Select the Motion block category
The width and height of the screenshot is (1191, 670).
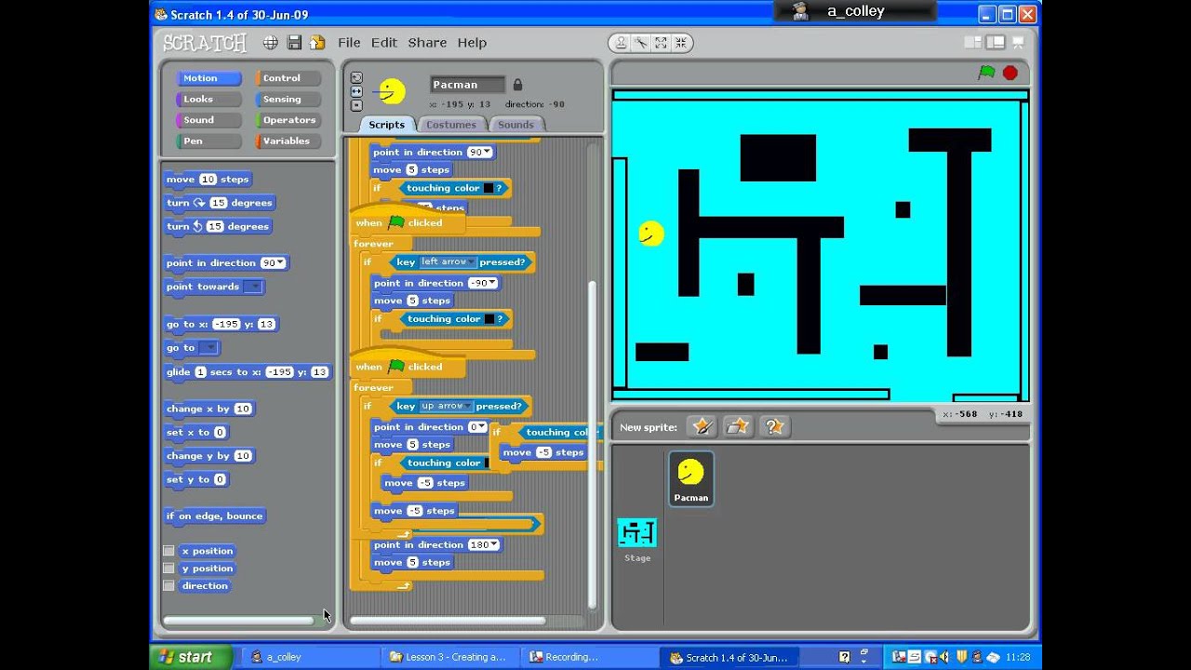coord(207,78)
